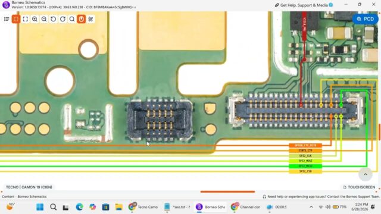Toggle the crossed-pencil draw tool icon
Screen dimensions: 381x214
point(90,19)
